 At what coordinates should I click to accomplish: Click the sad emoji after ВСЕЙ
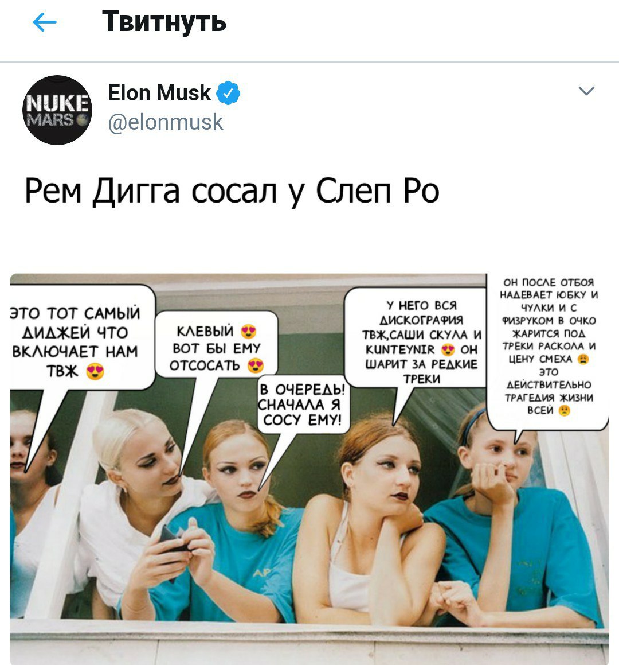click(x=564, y=410)
